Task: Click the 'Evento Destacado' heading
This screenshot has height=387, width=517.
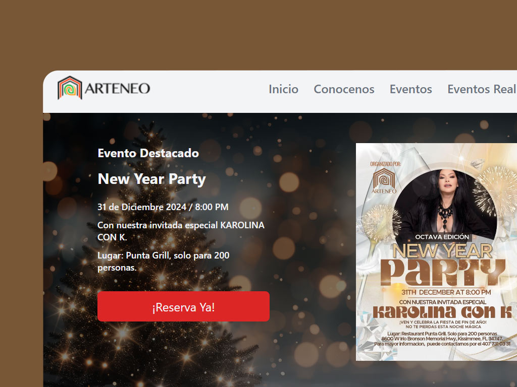Action: click(148, 153)
